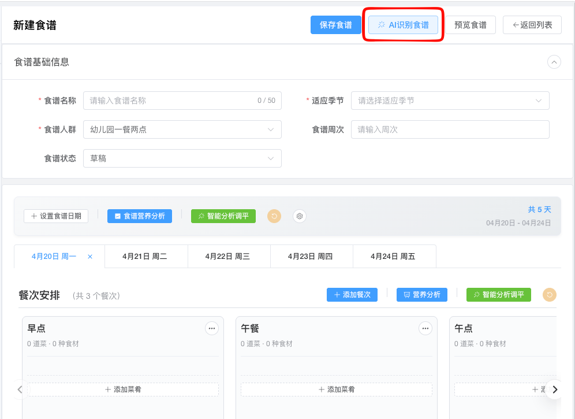Open the 适应季节 dropdown
The width and height of the screenshot is (575, 419).
click(450, 101)
